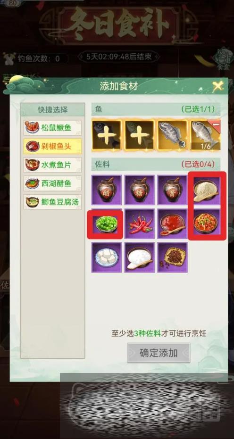Pick the sugar jar seasoning
The image size is (234, 439).
tap(139, 190)
